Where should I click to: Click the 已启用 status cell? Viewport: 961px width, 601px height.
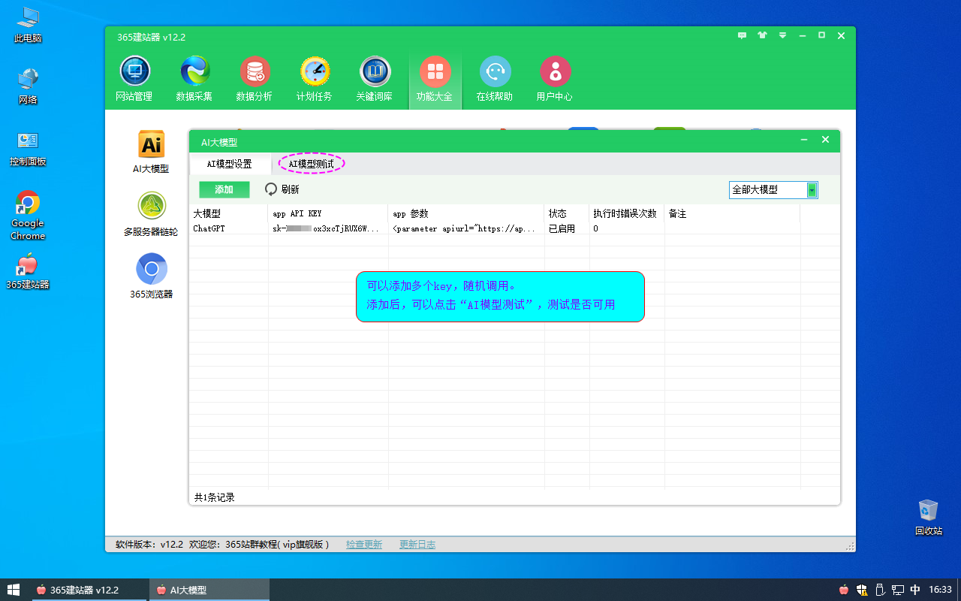[567, 228]
